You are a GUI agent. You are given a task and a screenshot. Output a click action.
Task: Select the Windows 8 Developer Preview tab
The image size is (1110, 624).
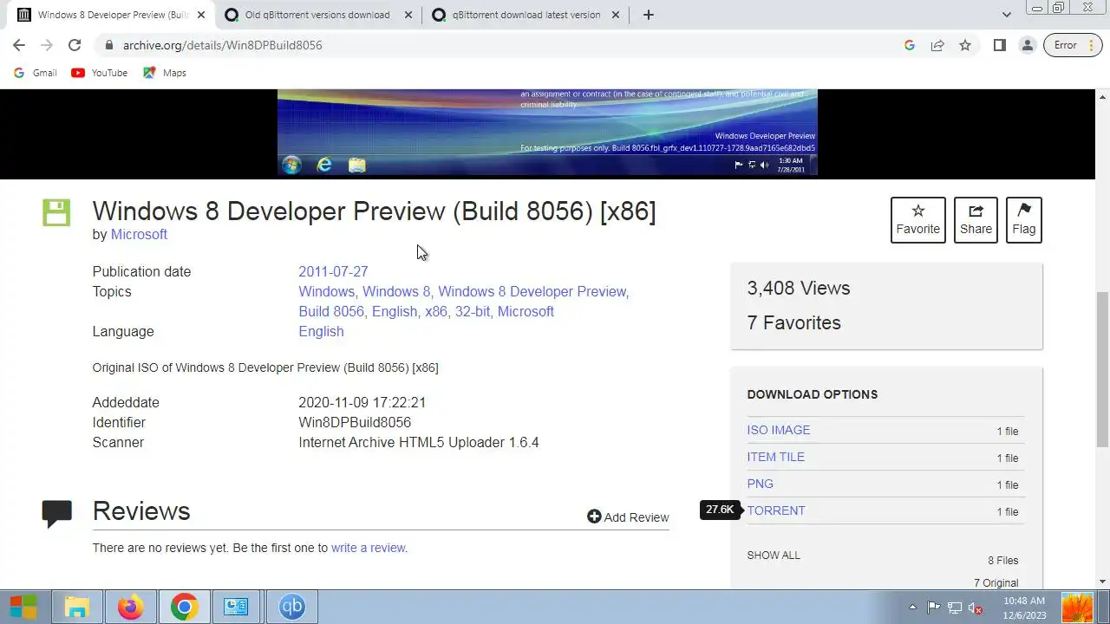113,15
